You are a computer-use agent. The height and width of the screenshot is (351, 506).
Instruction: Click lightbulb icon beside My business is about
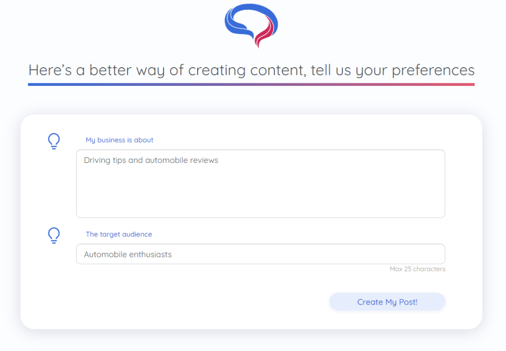pyautogui.click(x=54, y=141)
